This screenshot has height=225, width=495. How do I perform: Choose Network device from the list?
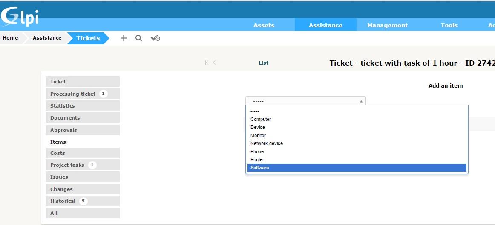pyautogui.click(x=357, y=143)
